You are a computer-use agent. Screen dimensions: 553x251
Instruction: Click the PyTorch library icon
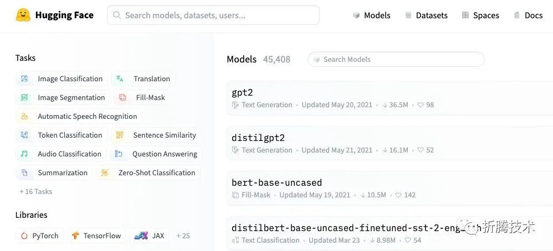(x=24, y=236)
